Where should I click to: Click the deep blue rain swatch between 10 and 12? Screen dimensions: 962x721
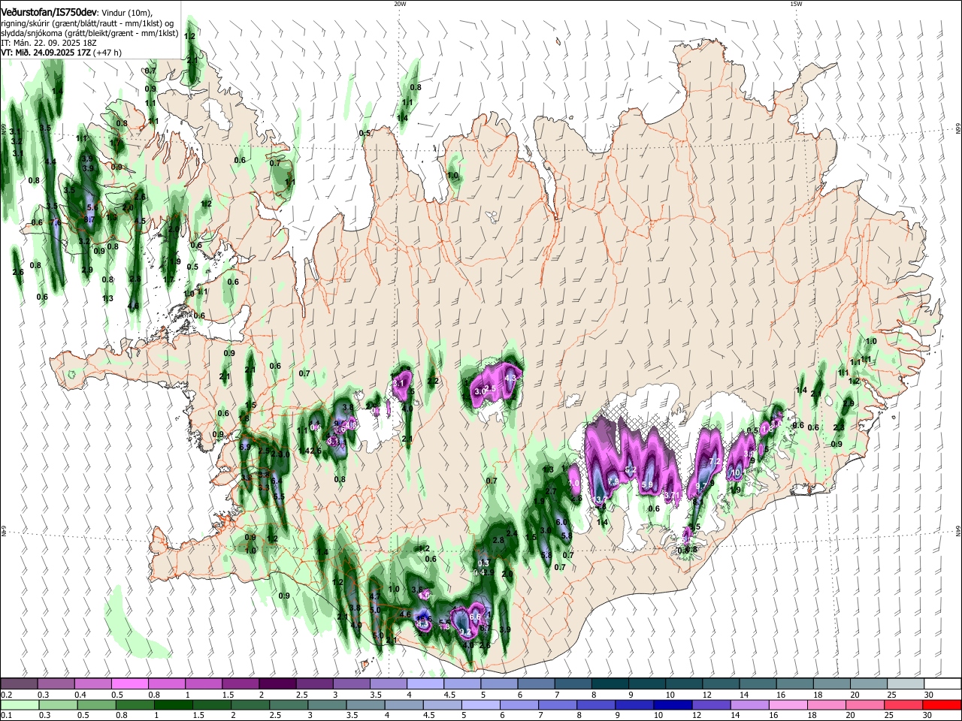tap(674, 705)
